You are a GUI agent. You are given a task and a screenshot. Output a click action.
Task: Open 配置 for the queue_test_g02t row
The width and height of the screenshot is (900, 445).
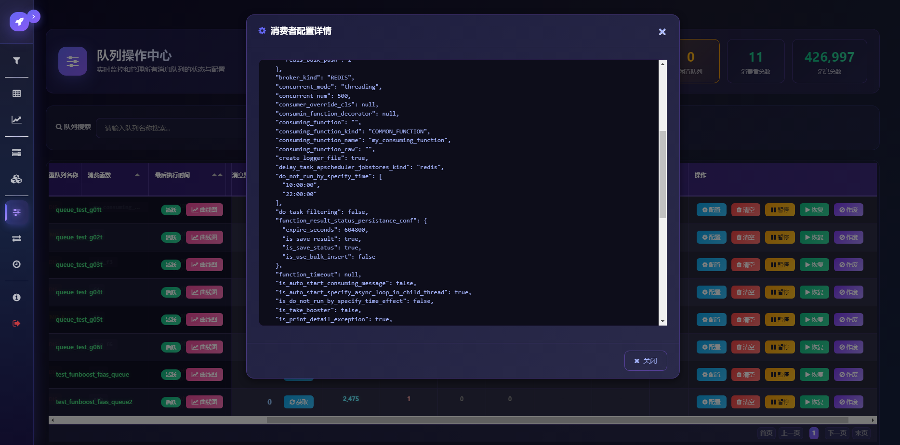(712, 237)
